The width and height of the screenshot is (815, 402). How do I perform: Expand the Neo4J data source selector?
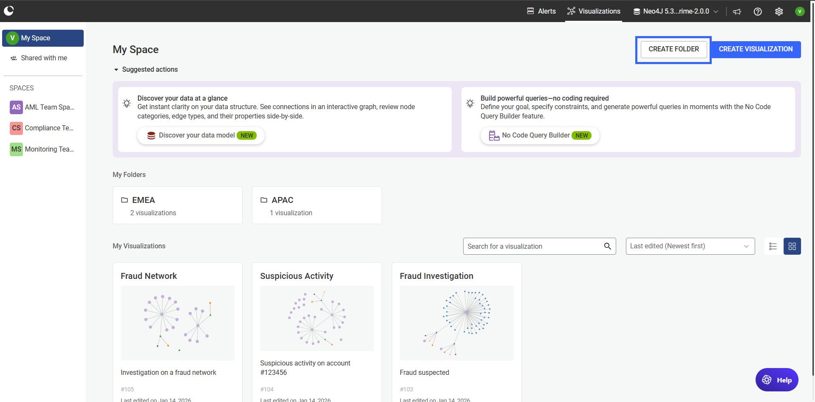click(676, 11)
